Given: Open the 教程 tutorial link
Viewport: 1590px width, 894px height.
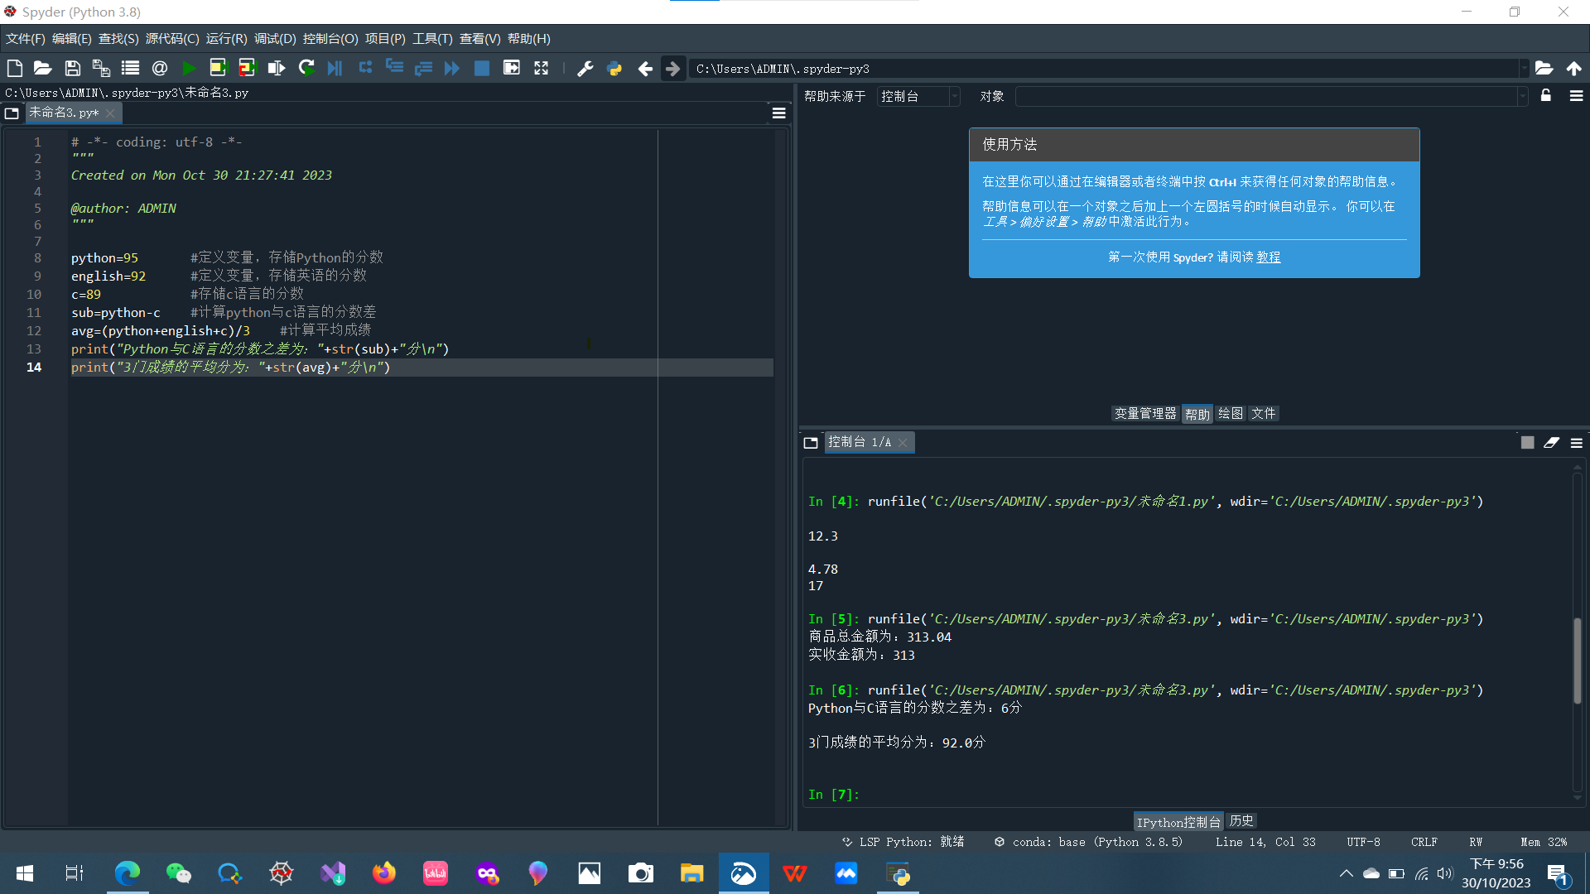Looking at the screenshot, I should pos(1268,257).
